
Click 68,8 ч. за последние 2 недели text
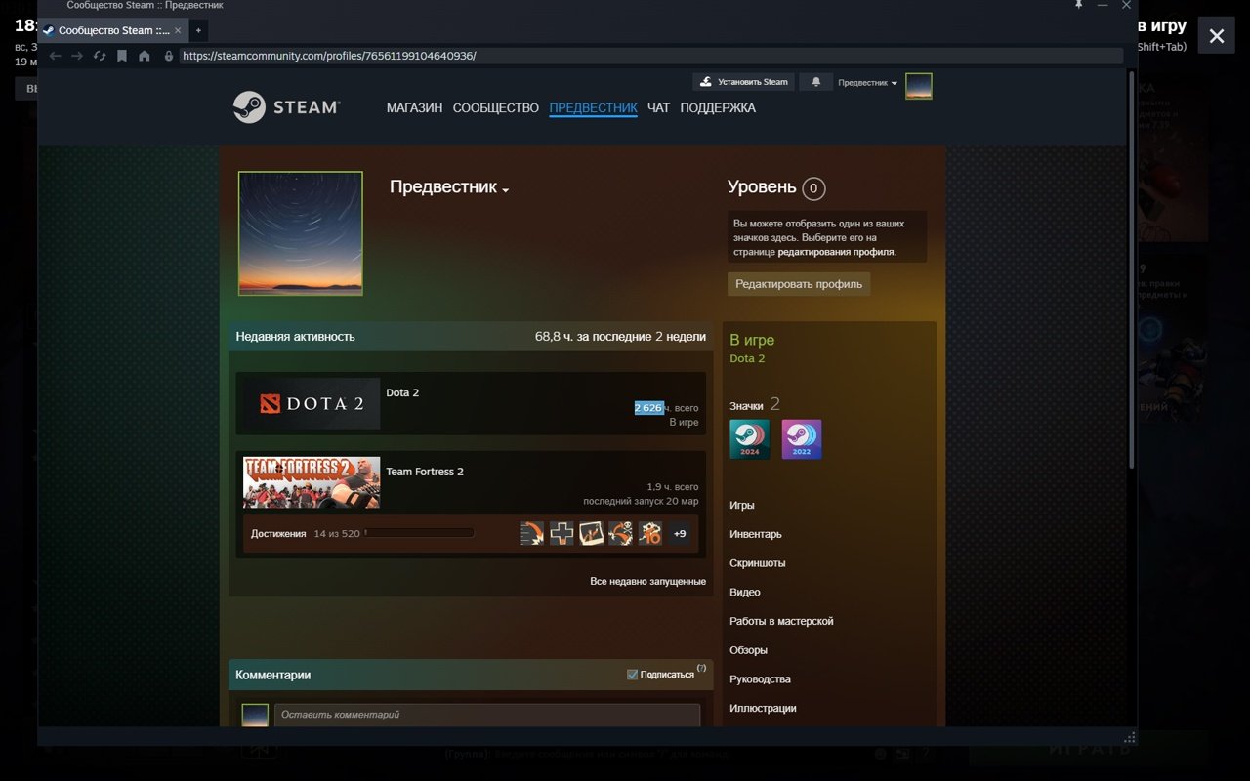click(620, 337)
